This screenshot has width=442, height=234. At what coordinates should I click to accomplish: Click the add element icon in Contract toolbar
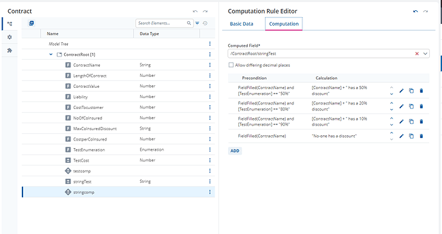[x=31, y=23]
